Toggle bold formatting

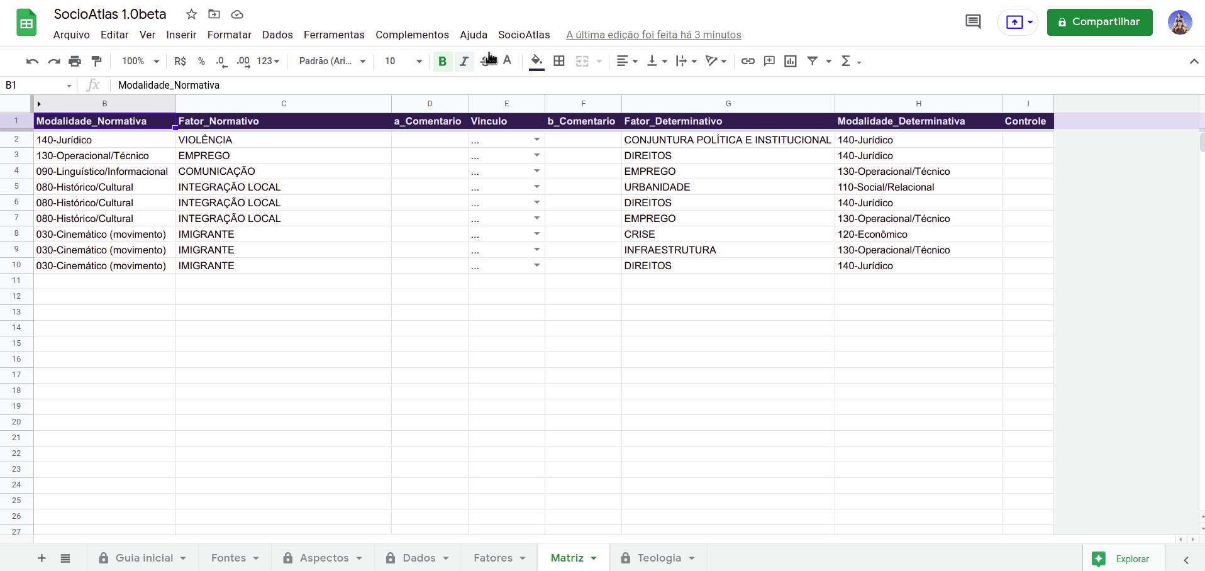(x=443, y=61)
